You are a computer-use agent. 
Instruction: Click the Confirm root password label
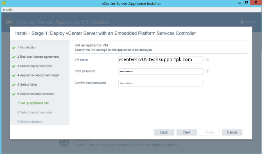click(90, 83)
